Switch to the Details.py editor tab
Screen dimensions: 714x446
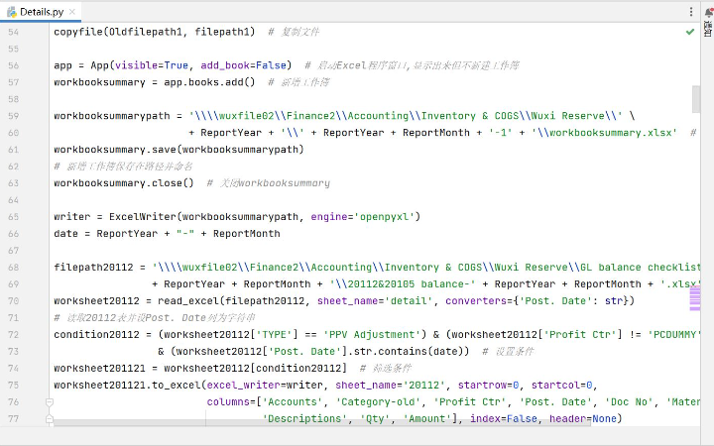(41, 12)
